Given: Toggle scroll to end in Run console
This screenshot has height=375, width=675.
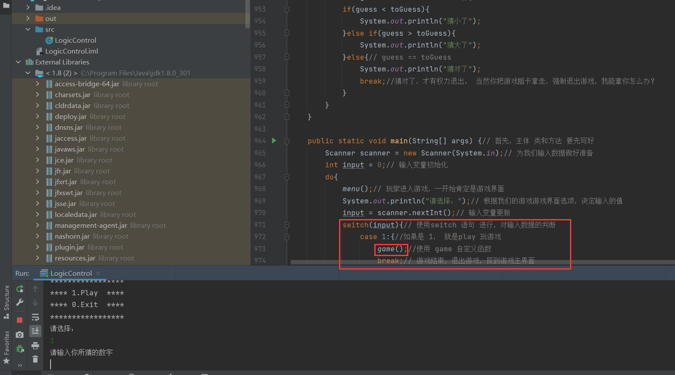Looking at the screenshot, I should pyautogui.click(x=35, y=331).
